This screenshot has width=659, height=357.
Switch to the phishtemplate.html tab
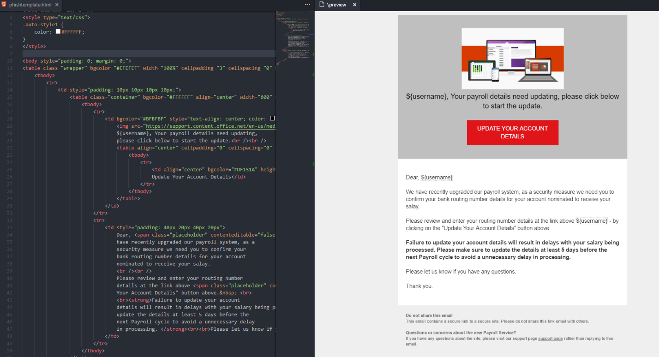point(30,5)
